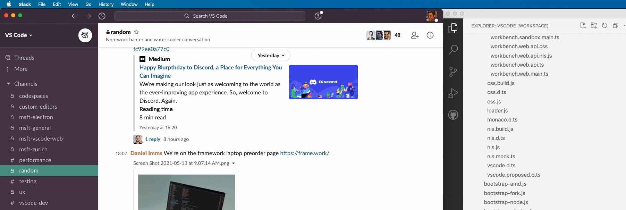This screenshot has height=210, width=626.
Task: Open the screenshot file options arrow
Action: click(x=234, y=163)
